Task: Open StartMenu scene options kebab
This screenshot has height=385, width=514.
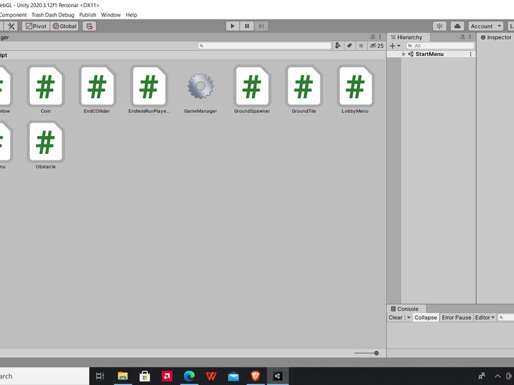Action: [x=471, y=55]
